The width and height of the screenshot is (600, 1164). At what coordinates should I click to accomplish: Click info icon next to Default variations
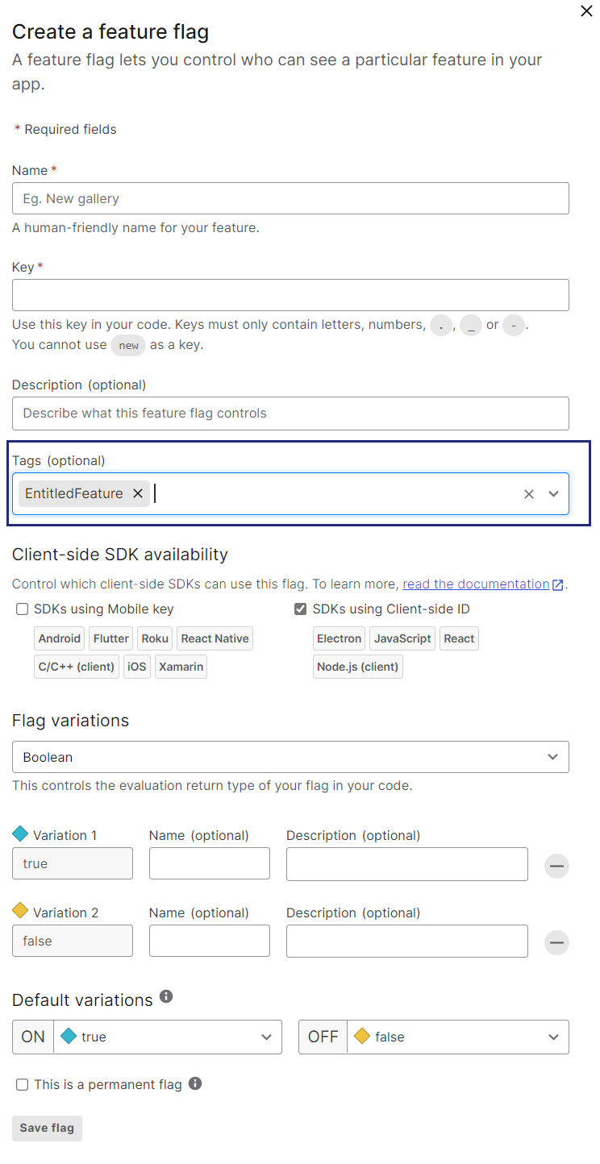(166, 996)
